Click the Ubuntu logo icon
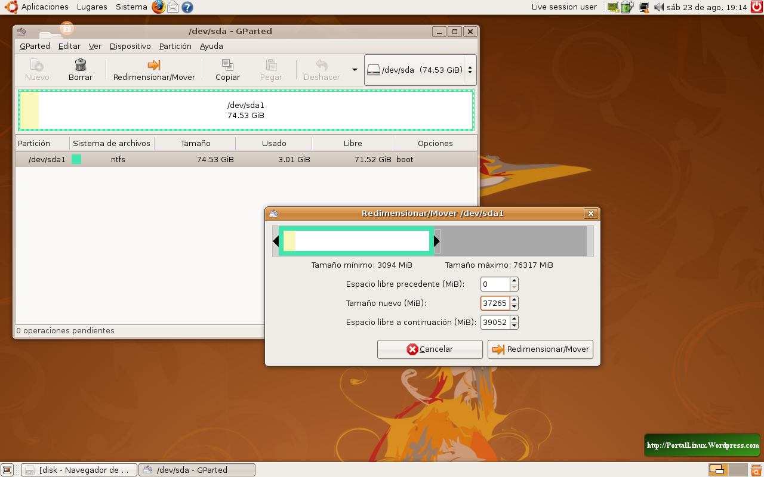The image size is (764, 477). [11, 7]
